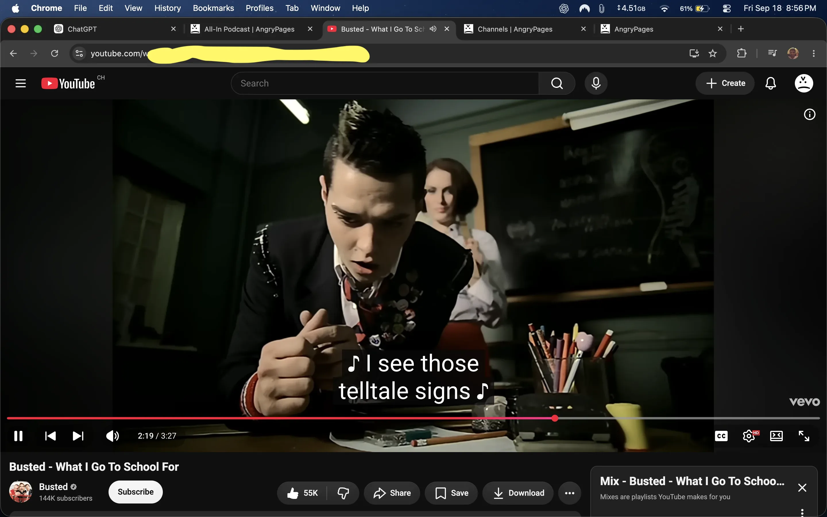827x517 pixels.
Task: Switch to Channels AngryPages tab
Action: [525, 29]
